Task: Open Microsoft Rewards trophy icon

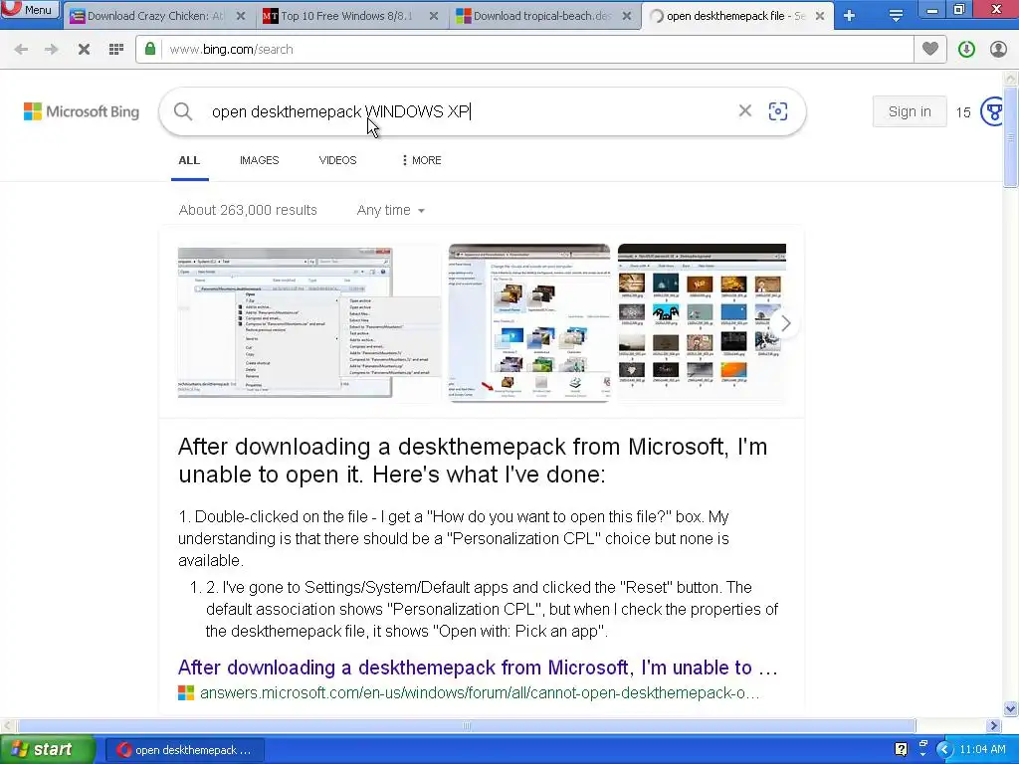Action: click(994, 111)
